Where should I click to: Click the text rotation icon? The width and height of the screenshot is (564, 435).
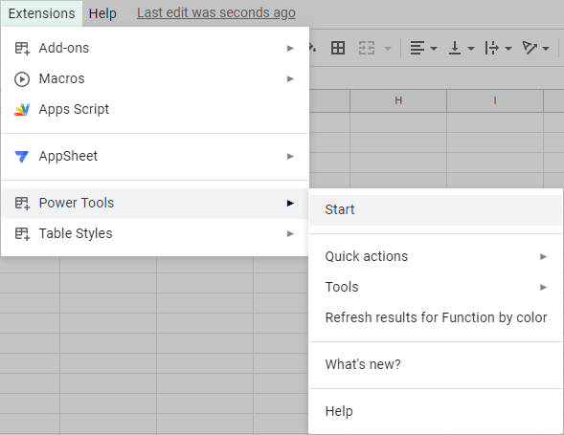click(530, 48)
